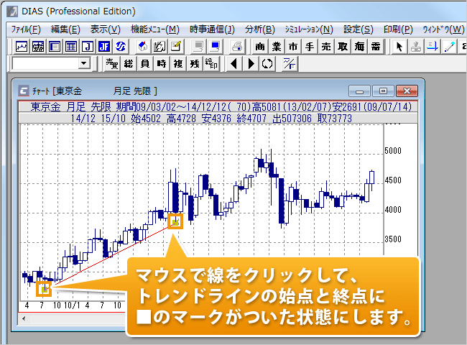
Task: Expand the combo box dropdown arrow
Action: click(85, 64)
